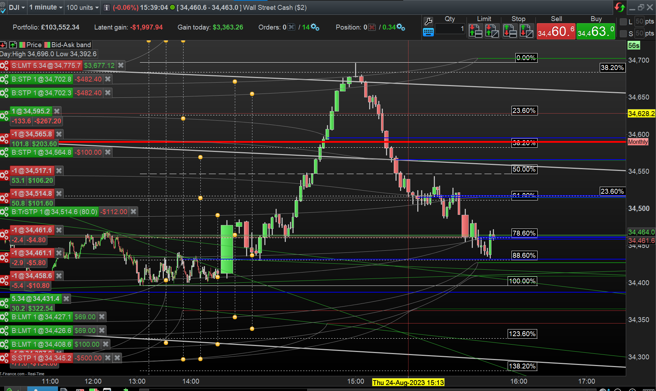Click the S:LMT 5.34@34,775.7 order label
656x391 pixels.
point(46,65)
